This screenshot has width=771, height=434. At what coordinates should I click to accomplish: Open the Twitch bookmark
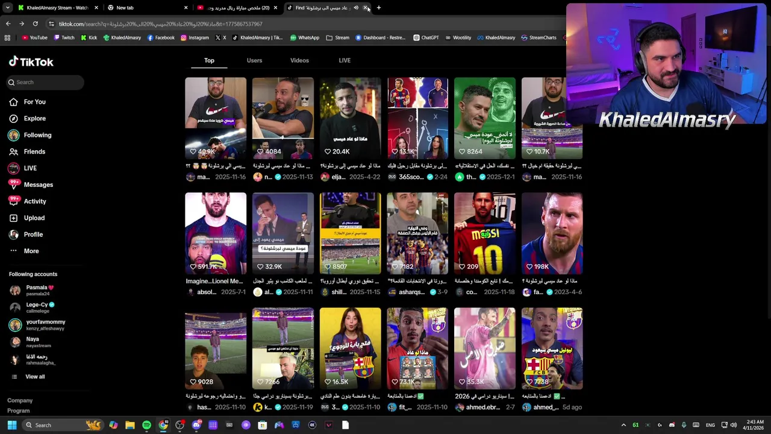(x=64, y=37)
